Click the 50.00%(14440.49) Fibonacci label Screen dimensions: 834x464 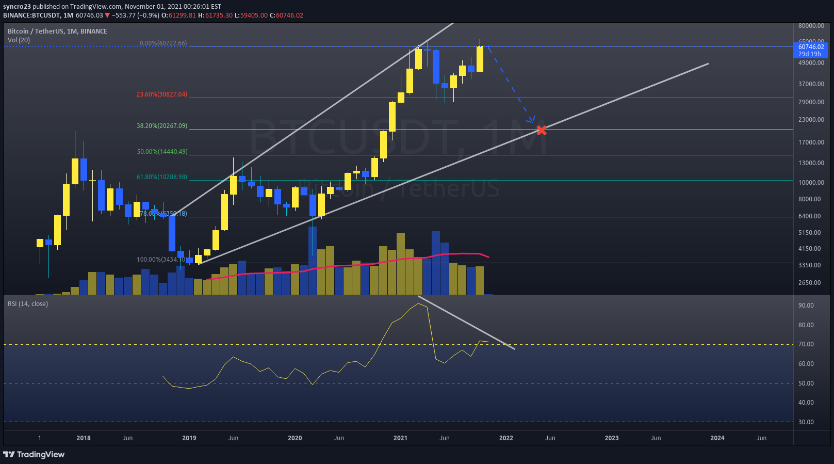(x=162, y=152)
